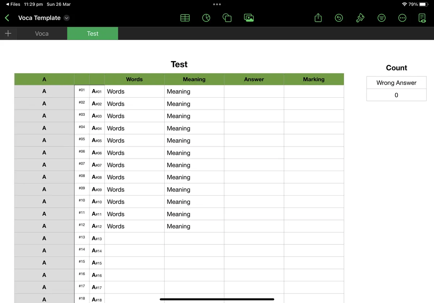
Task: Tap the Share icon
Action: (x=318, y=18)
